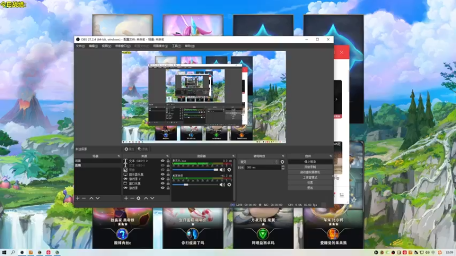Select the 直播 scene in the scene list
The height and width of the screenshot is (256, 456).
(x=97, y=165)
